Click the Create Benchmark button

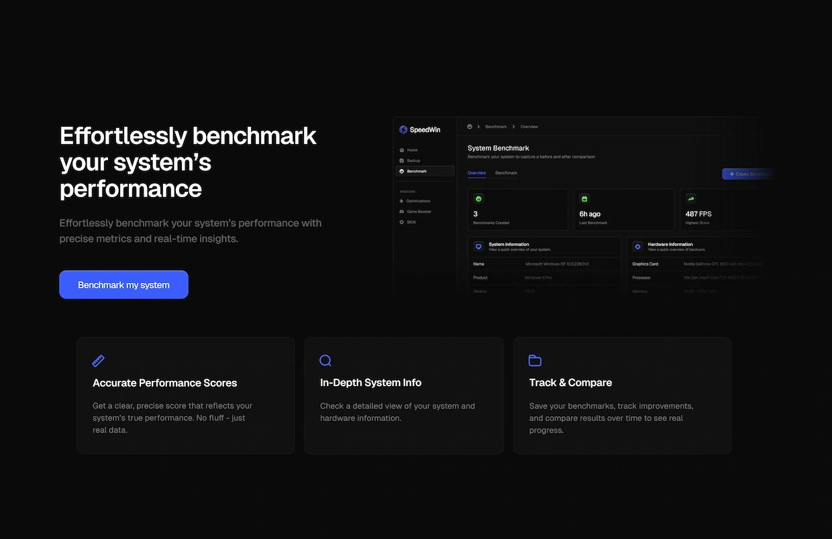747,174
